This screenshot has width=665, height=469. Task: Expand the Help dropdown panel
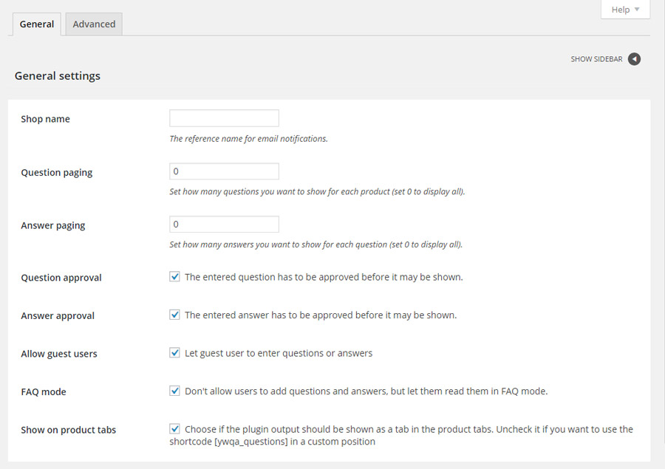pos(625,10)
